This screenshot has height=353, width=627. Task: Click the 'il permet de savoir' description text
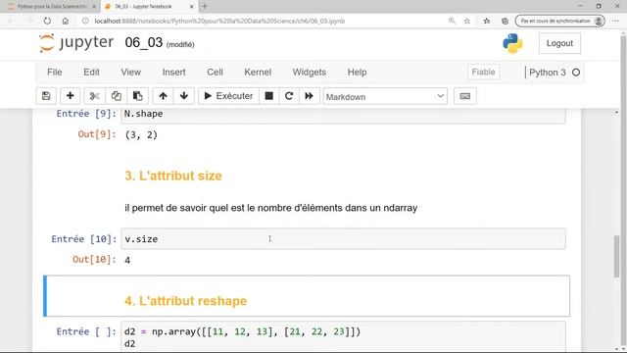(x=270, y=208)
